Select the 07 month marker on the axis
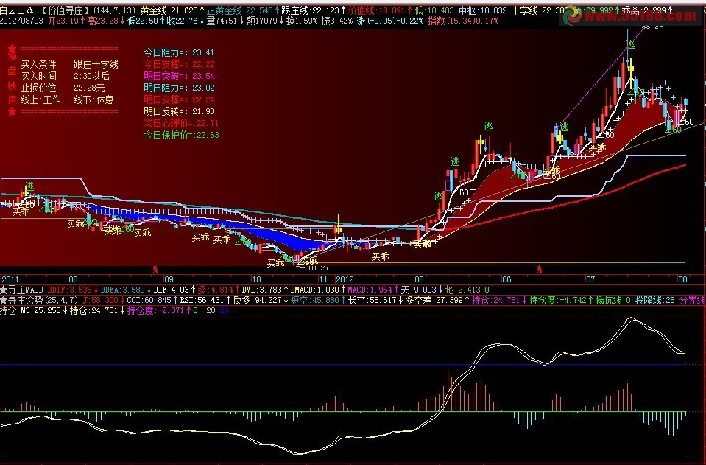The height and width of the screenshot is (465, 706). (590, 279)
